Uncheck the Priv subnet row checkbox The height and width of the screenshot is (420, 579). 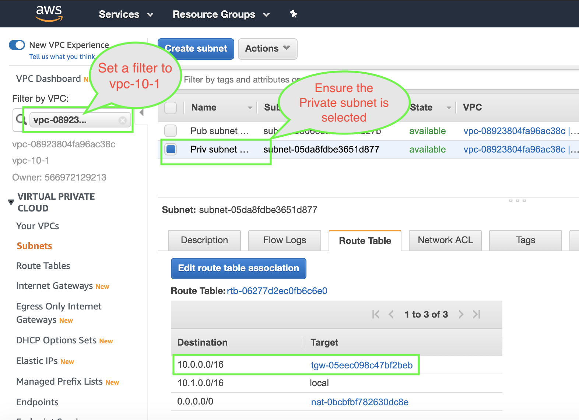(x=171, y=149)
